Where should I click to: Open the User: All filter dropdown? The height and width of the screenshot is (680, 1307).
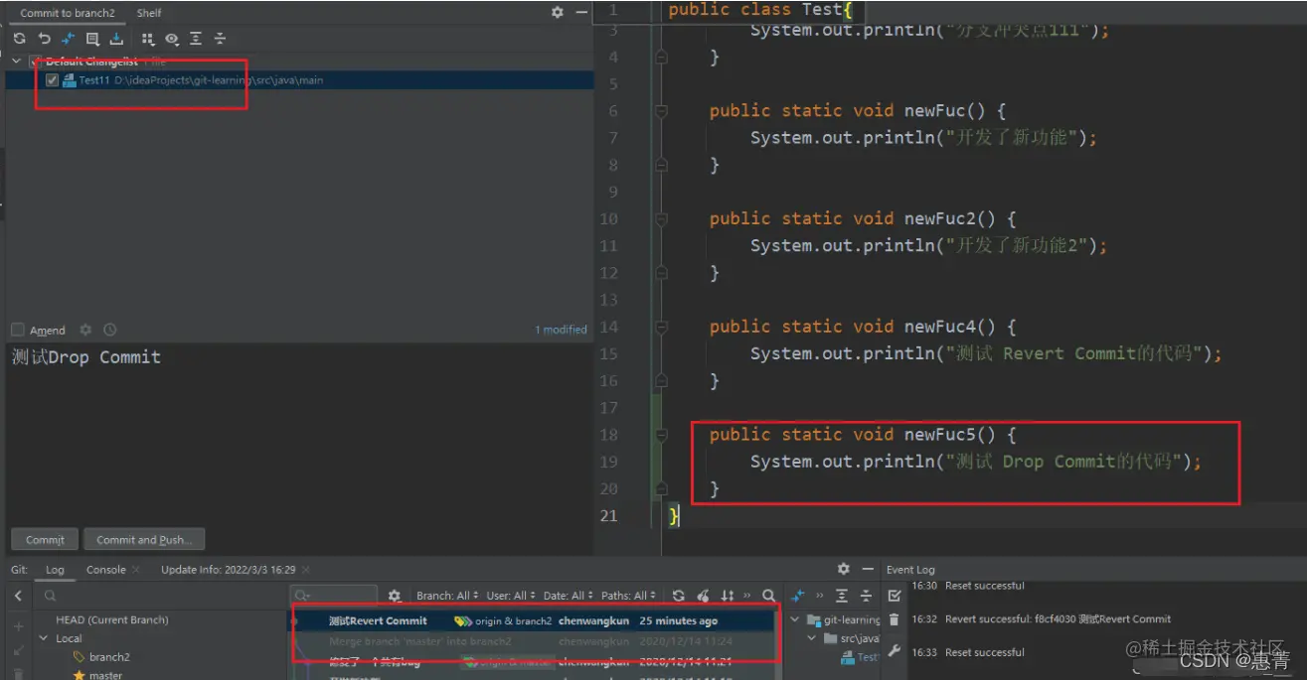point(512,596)
